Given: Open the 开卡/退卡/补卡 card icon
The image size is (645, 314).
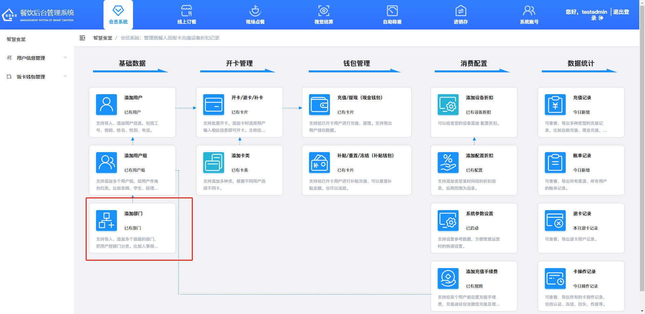Looking at the screenshot, I should click(213, 105).
